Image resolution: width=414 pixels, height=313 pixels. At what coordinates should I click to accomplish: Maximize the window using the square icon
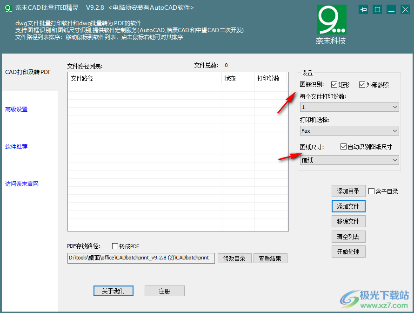click(377, 10)
